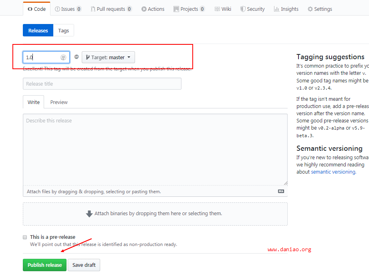369x276 pixels.
Task: Click the attach binaries drop area
Action: pyautogui.click(x=155, y=214)
